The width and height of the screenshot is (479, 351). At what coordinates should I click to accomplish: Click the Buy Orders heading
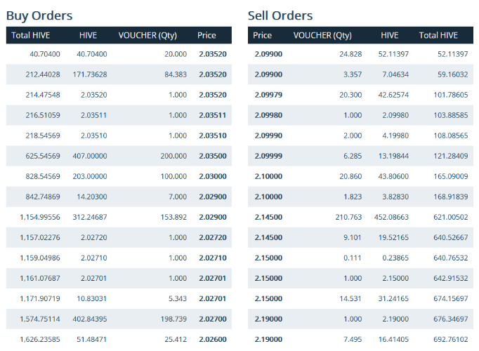coord(39,15)
